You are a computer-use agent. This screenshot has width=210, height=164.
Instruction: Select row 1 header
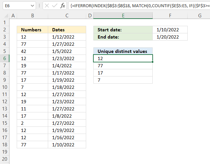coord(5,23)
